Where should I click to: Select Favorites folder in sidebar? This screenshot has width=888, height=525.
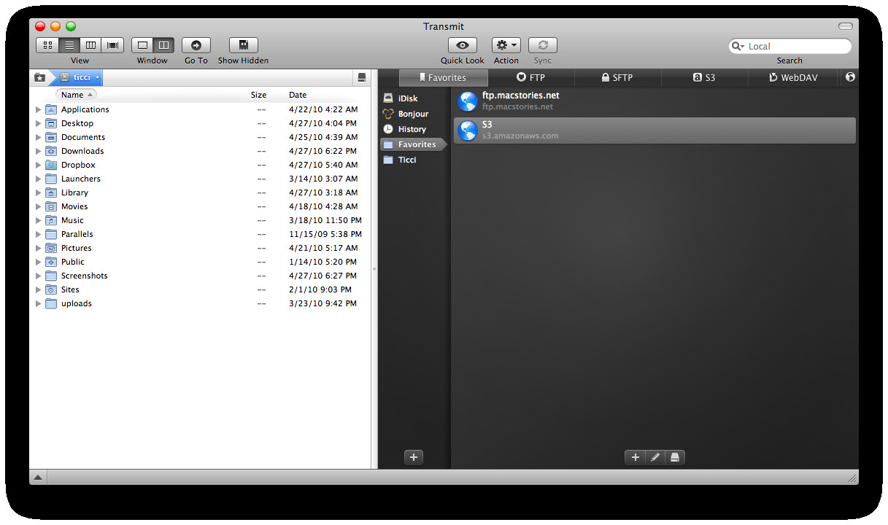[x=414, y=144]
